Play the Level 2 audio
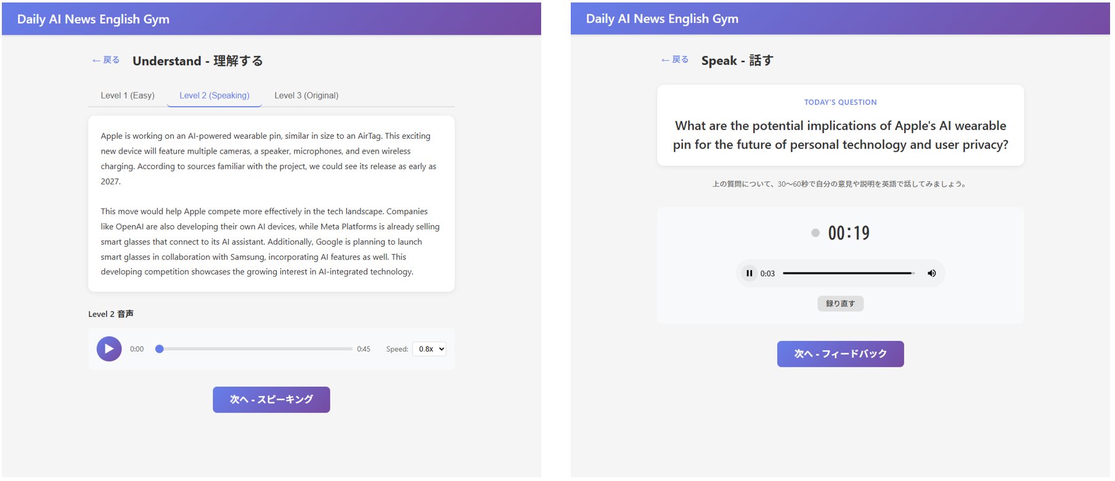The image size is (1115, 481). click(x=109, y=349)
